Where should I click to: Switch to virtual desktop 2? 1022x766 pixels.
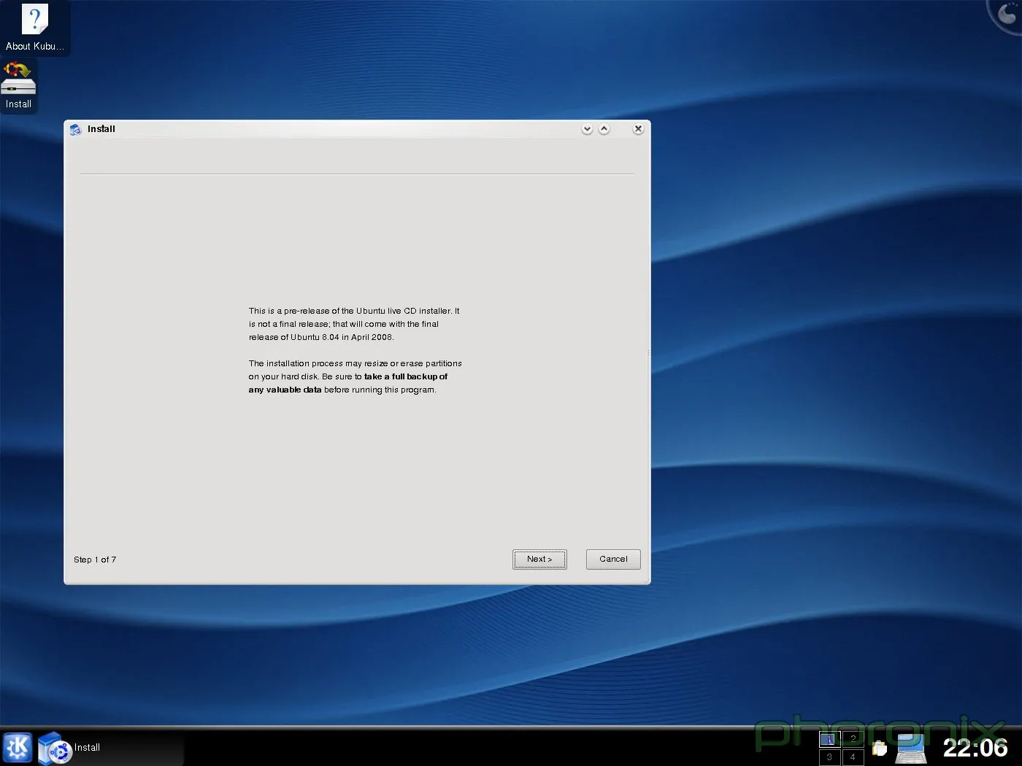[853, 739]
